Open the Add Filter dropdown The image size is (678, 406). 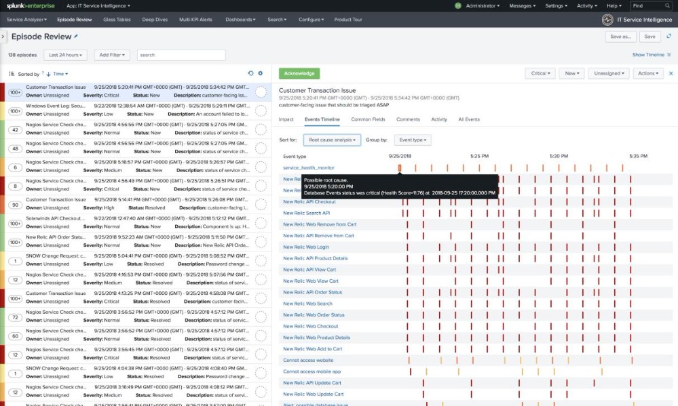tap(112, 55)
